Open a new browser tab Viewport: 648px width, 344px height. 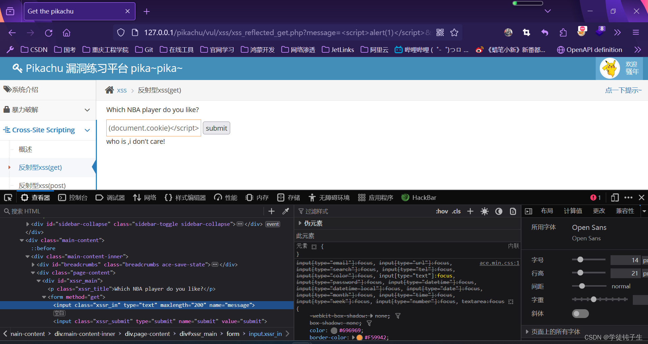[146, 11]
